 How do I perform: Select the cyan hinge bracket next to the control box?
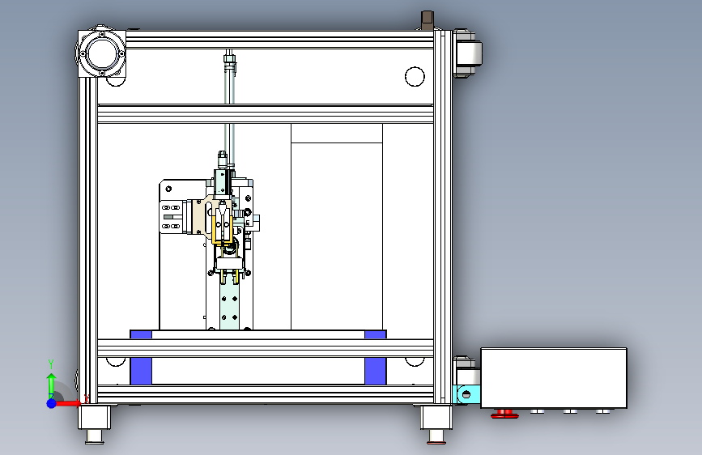point(466,394)
